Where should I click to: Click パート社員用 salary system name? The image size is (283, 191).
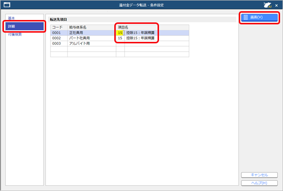pos(92,38)
